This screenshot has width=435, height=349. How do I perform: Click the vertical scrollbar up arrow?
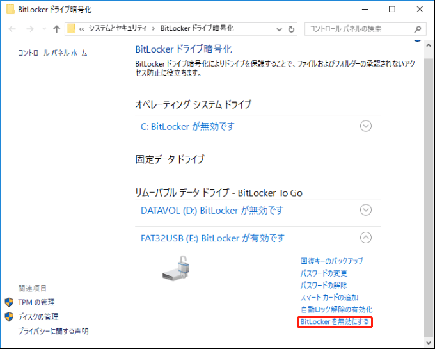[x=429, y=45]
